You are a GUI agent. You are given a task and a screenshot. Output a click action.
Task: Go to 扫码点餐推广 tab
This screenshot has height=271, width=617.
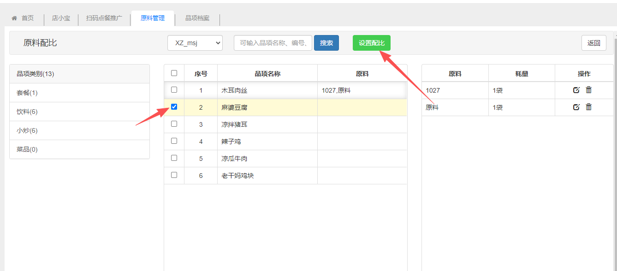click(x=104, y=18)
